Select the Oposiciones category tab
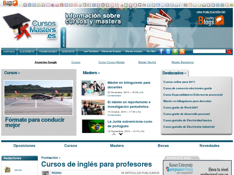234x175 pixels. (x=24, y=146)
